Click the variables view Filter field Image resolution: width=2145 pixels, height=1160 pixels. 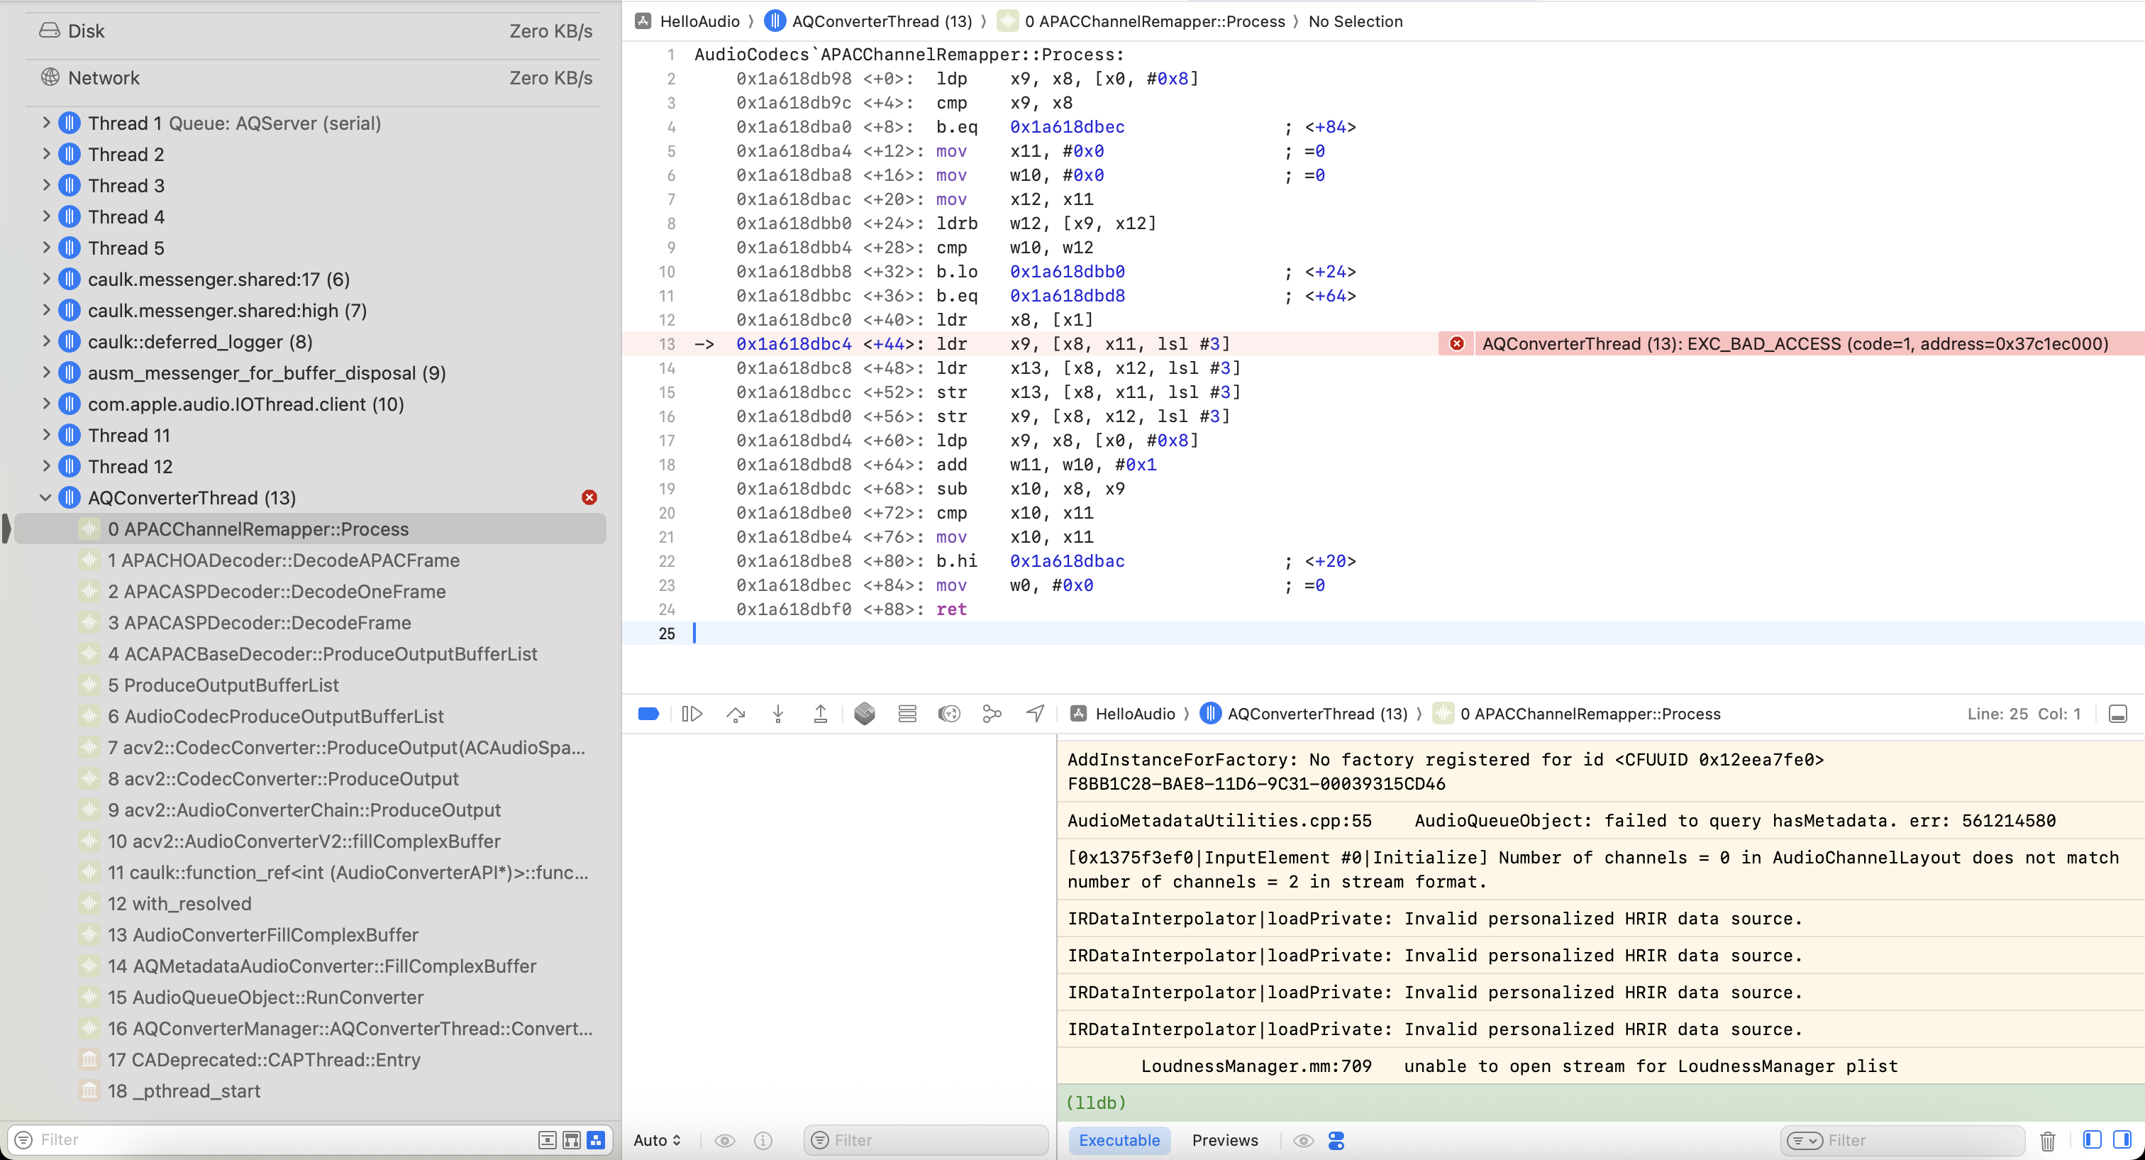(926, 1140)
